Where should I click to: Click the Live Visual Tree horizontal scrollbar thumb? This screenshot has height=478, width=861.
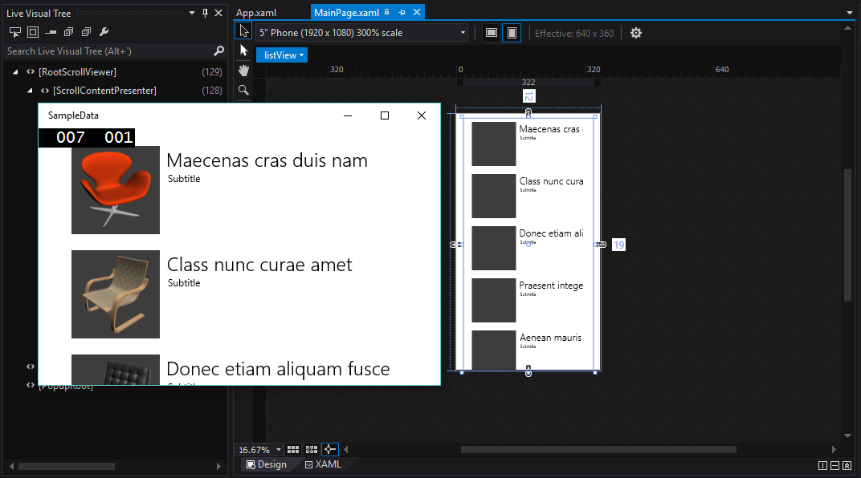[x=67, y=467]
